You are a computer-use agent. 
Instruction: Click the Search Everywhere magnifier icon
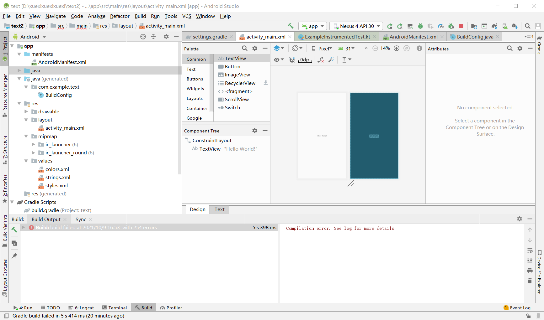click(528, 26)
